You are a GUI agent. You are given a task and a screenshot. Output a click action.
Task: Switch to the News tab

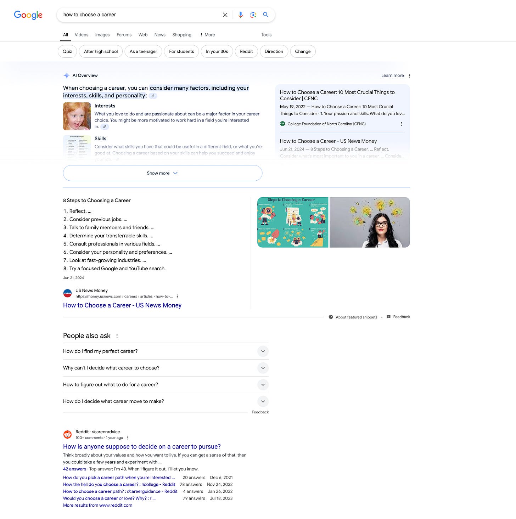160,35
